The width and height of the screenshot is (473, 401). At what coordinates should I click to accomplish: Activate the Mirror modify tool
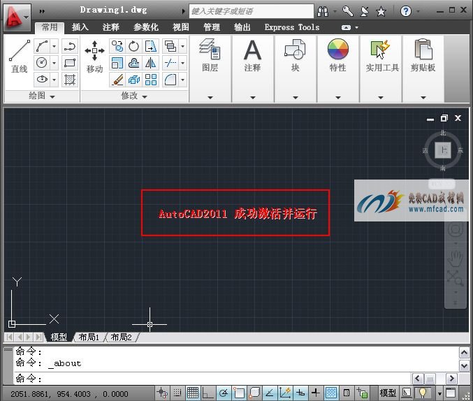click(150, 63)
